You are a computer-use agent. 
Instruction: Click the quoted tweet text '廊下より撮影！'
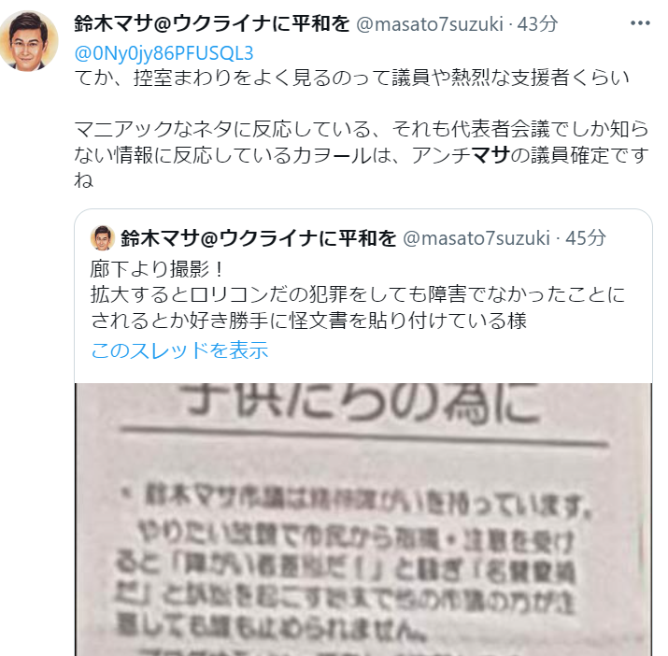pos(157,269)
